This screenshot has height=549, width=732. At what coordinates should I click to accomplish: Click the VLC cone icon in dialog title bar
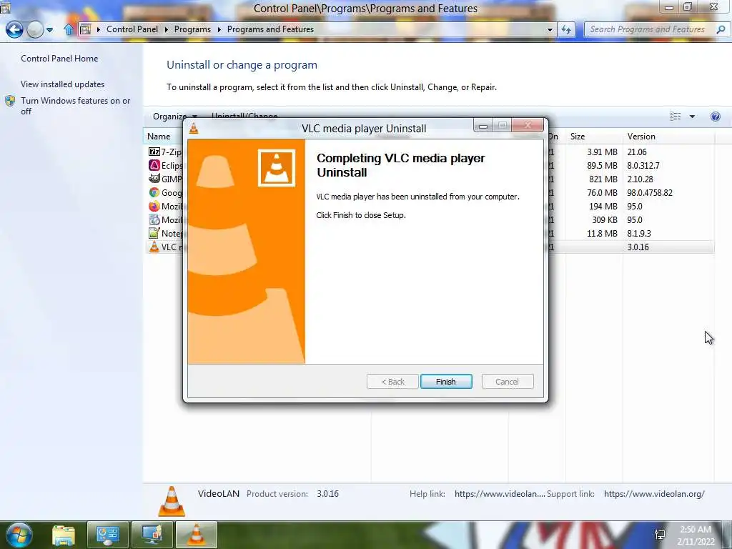click(x=194, y=128)
